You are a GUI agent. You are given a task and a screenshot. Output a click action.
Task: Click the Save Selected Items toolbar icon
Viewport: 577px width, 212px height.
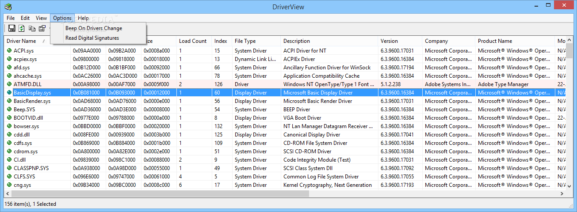[x=12, y=28]
